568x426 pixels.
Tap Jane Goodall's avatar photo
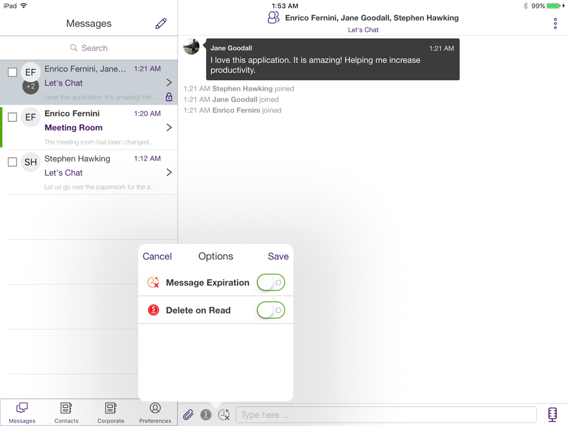tap(191, 47)
